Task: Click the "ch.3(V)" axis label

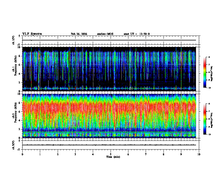Action: pos(14,145)
